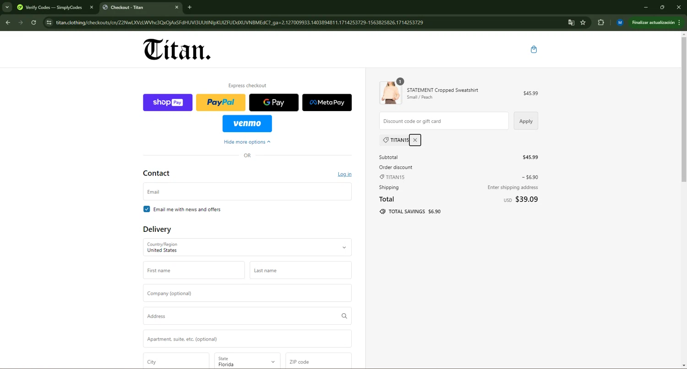
Task: Click into the Address field
Action: point(247,316)
